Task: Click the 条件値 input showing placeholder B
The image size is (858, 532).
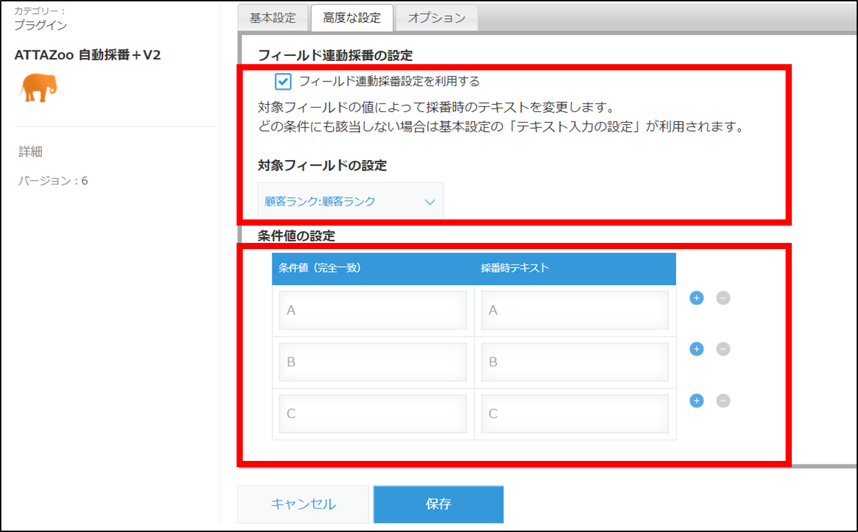Action: coord(372,361)
